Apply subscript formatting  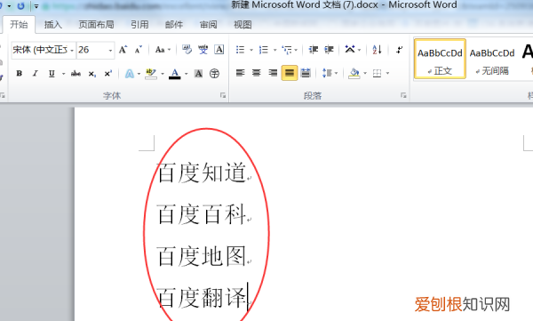pos(92,74)
